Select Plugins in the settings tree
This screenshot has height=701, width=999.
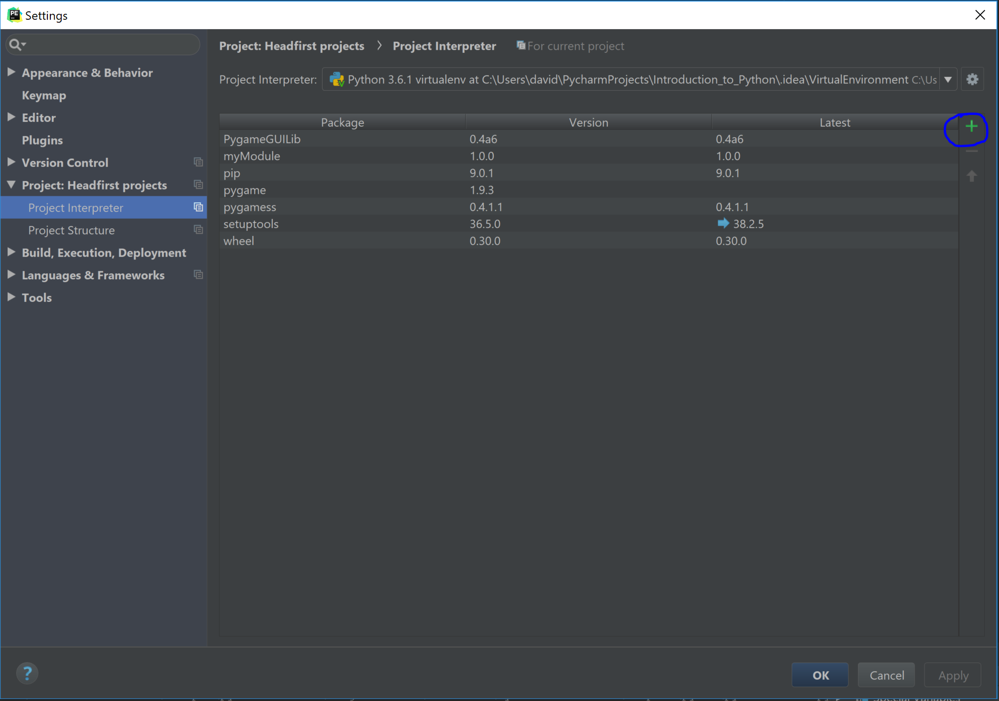(x=42, y=140)
